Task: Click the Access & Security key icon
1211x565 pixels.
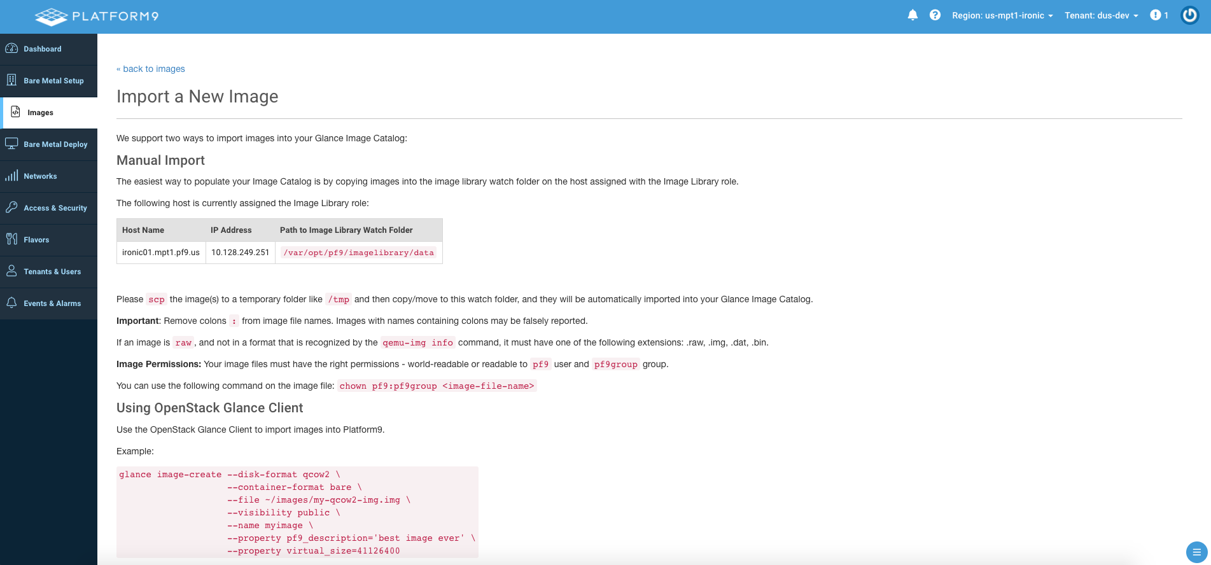Action: pos(11,207)
